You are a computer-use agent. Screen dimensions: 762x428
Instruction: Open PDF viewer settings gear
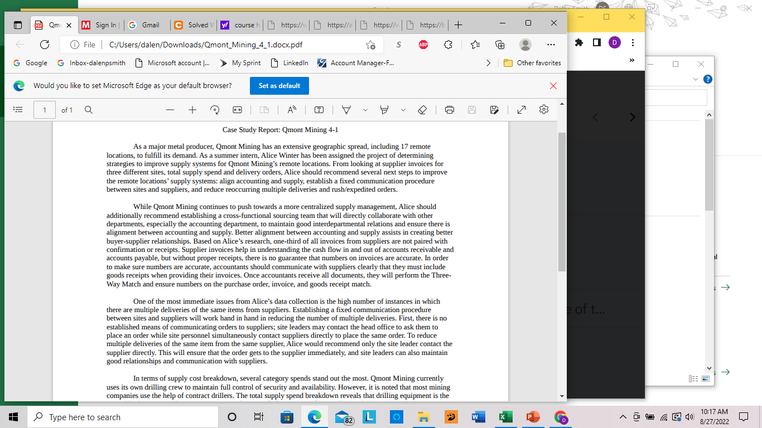(x=544, y=110)
